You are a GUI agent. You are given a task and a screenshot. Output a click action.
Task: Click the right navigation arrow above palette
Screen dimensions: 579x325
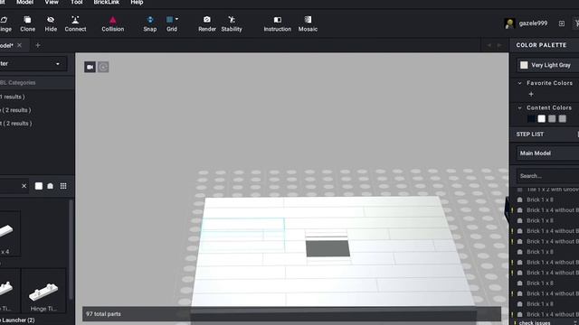click(499, 45)
